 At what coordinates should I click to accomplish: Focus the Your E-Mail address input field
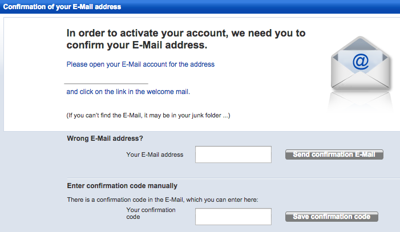pos(233,154)
